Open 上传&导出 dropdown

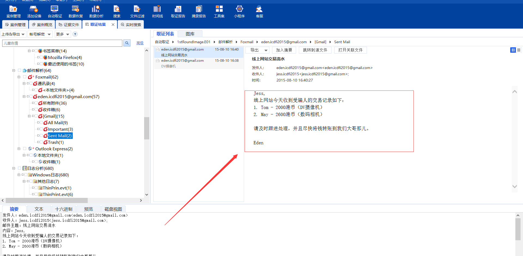[13, 34]
